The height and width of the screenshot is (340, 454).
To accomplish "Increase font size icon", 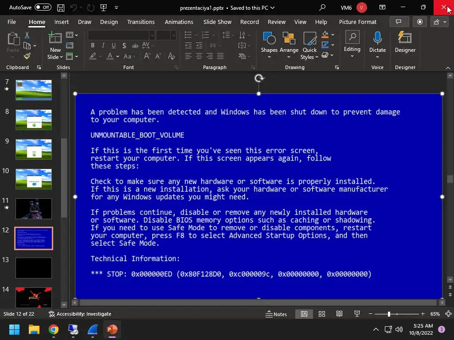I will point(147,56).
